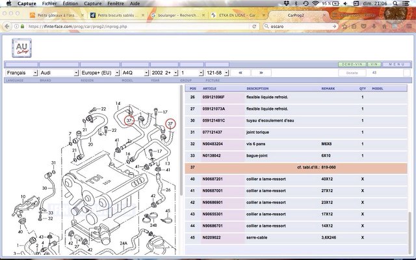This screenshot has width=416, height=260.
Task: Click article number 059121096F
Action: [x=214, y=97]
